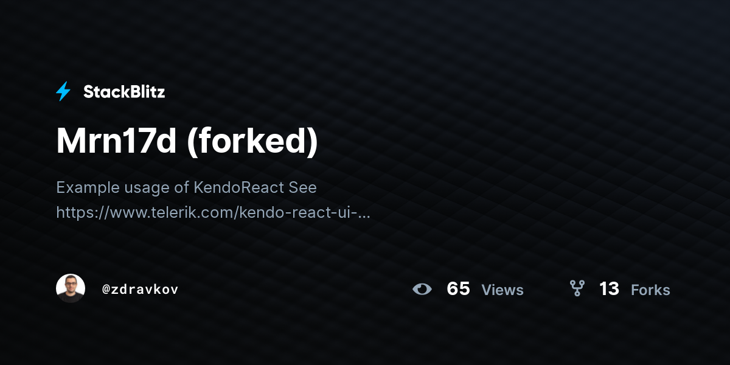The image size is (730, 365).
Task: Click the Views label
Action: pos(502,290)
